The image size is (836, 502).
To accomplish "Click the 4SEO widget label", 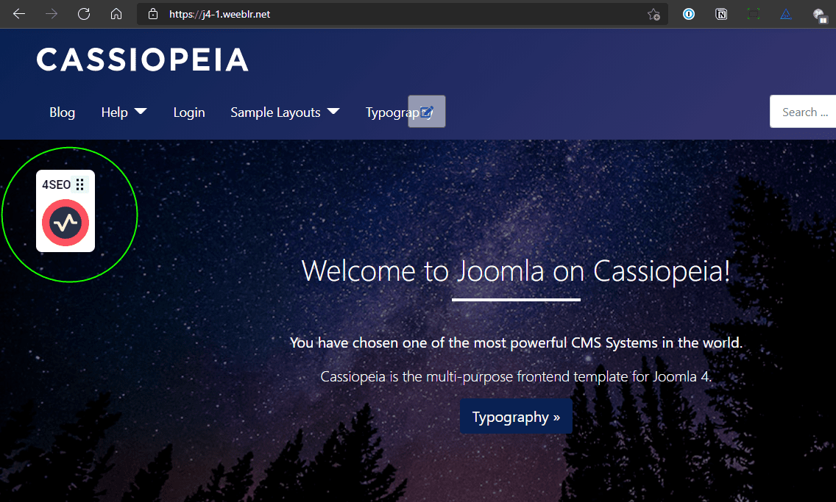I will tap(57, 184).
